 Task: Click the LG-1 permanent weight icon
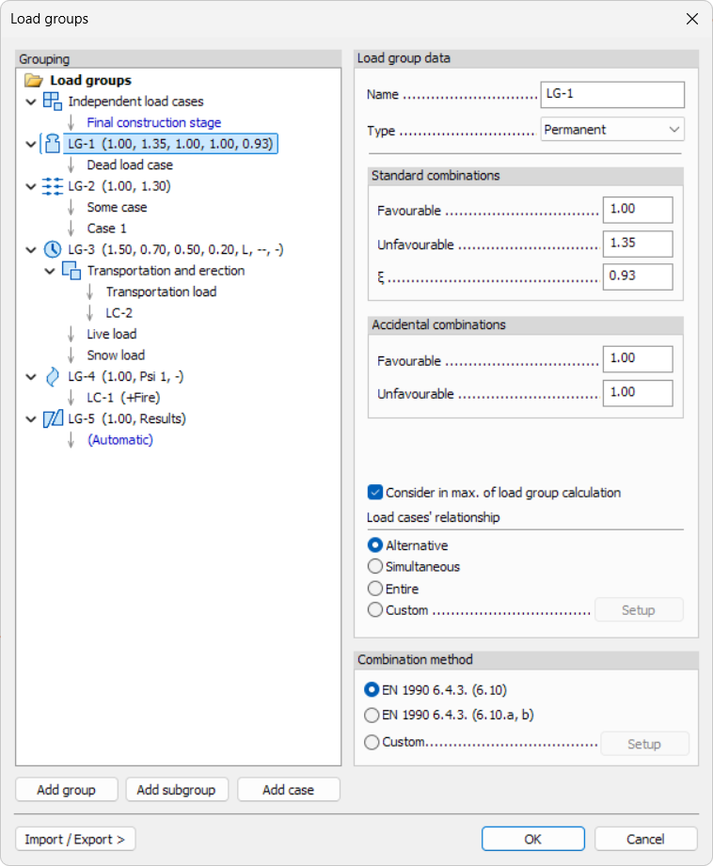point(53,144)
